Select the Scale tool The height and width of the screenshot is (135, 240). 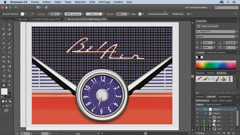[9, 52]
